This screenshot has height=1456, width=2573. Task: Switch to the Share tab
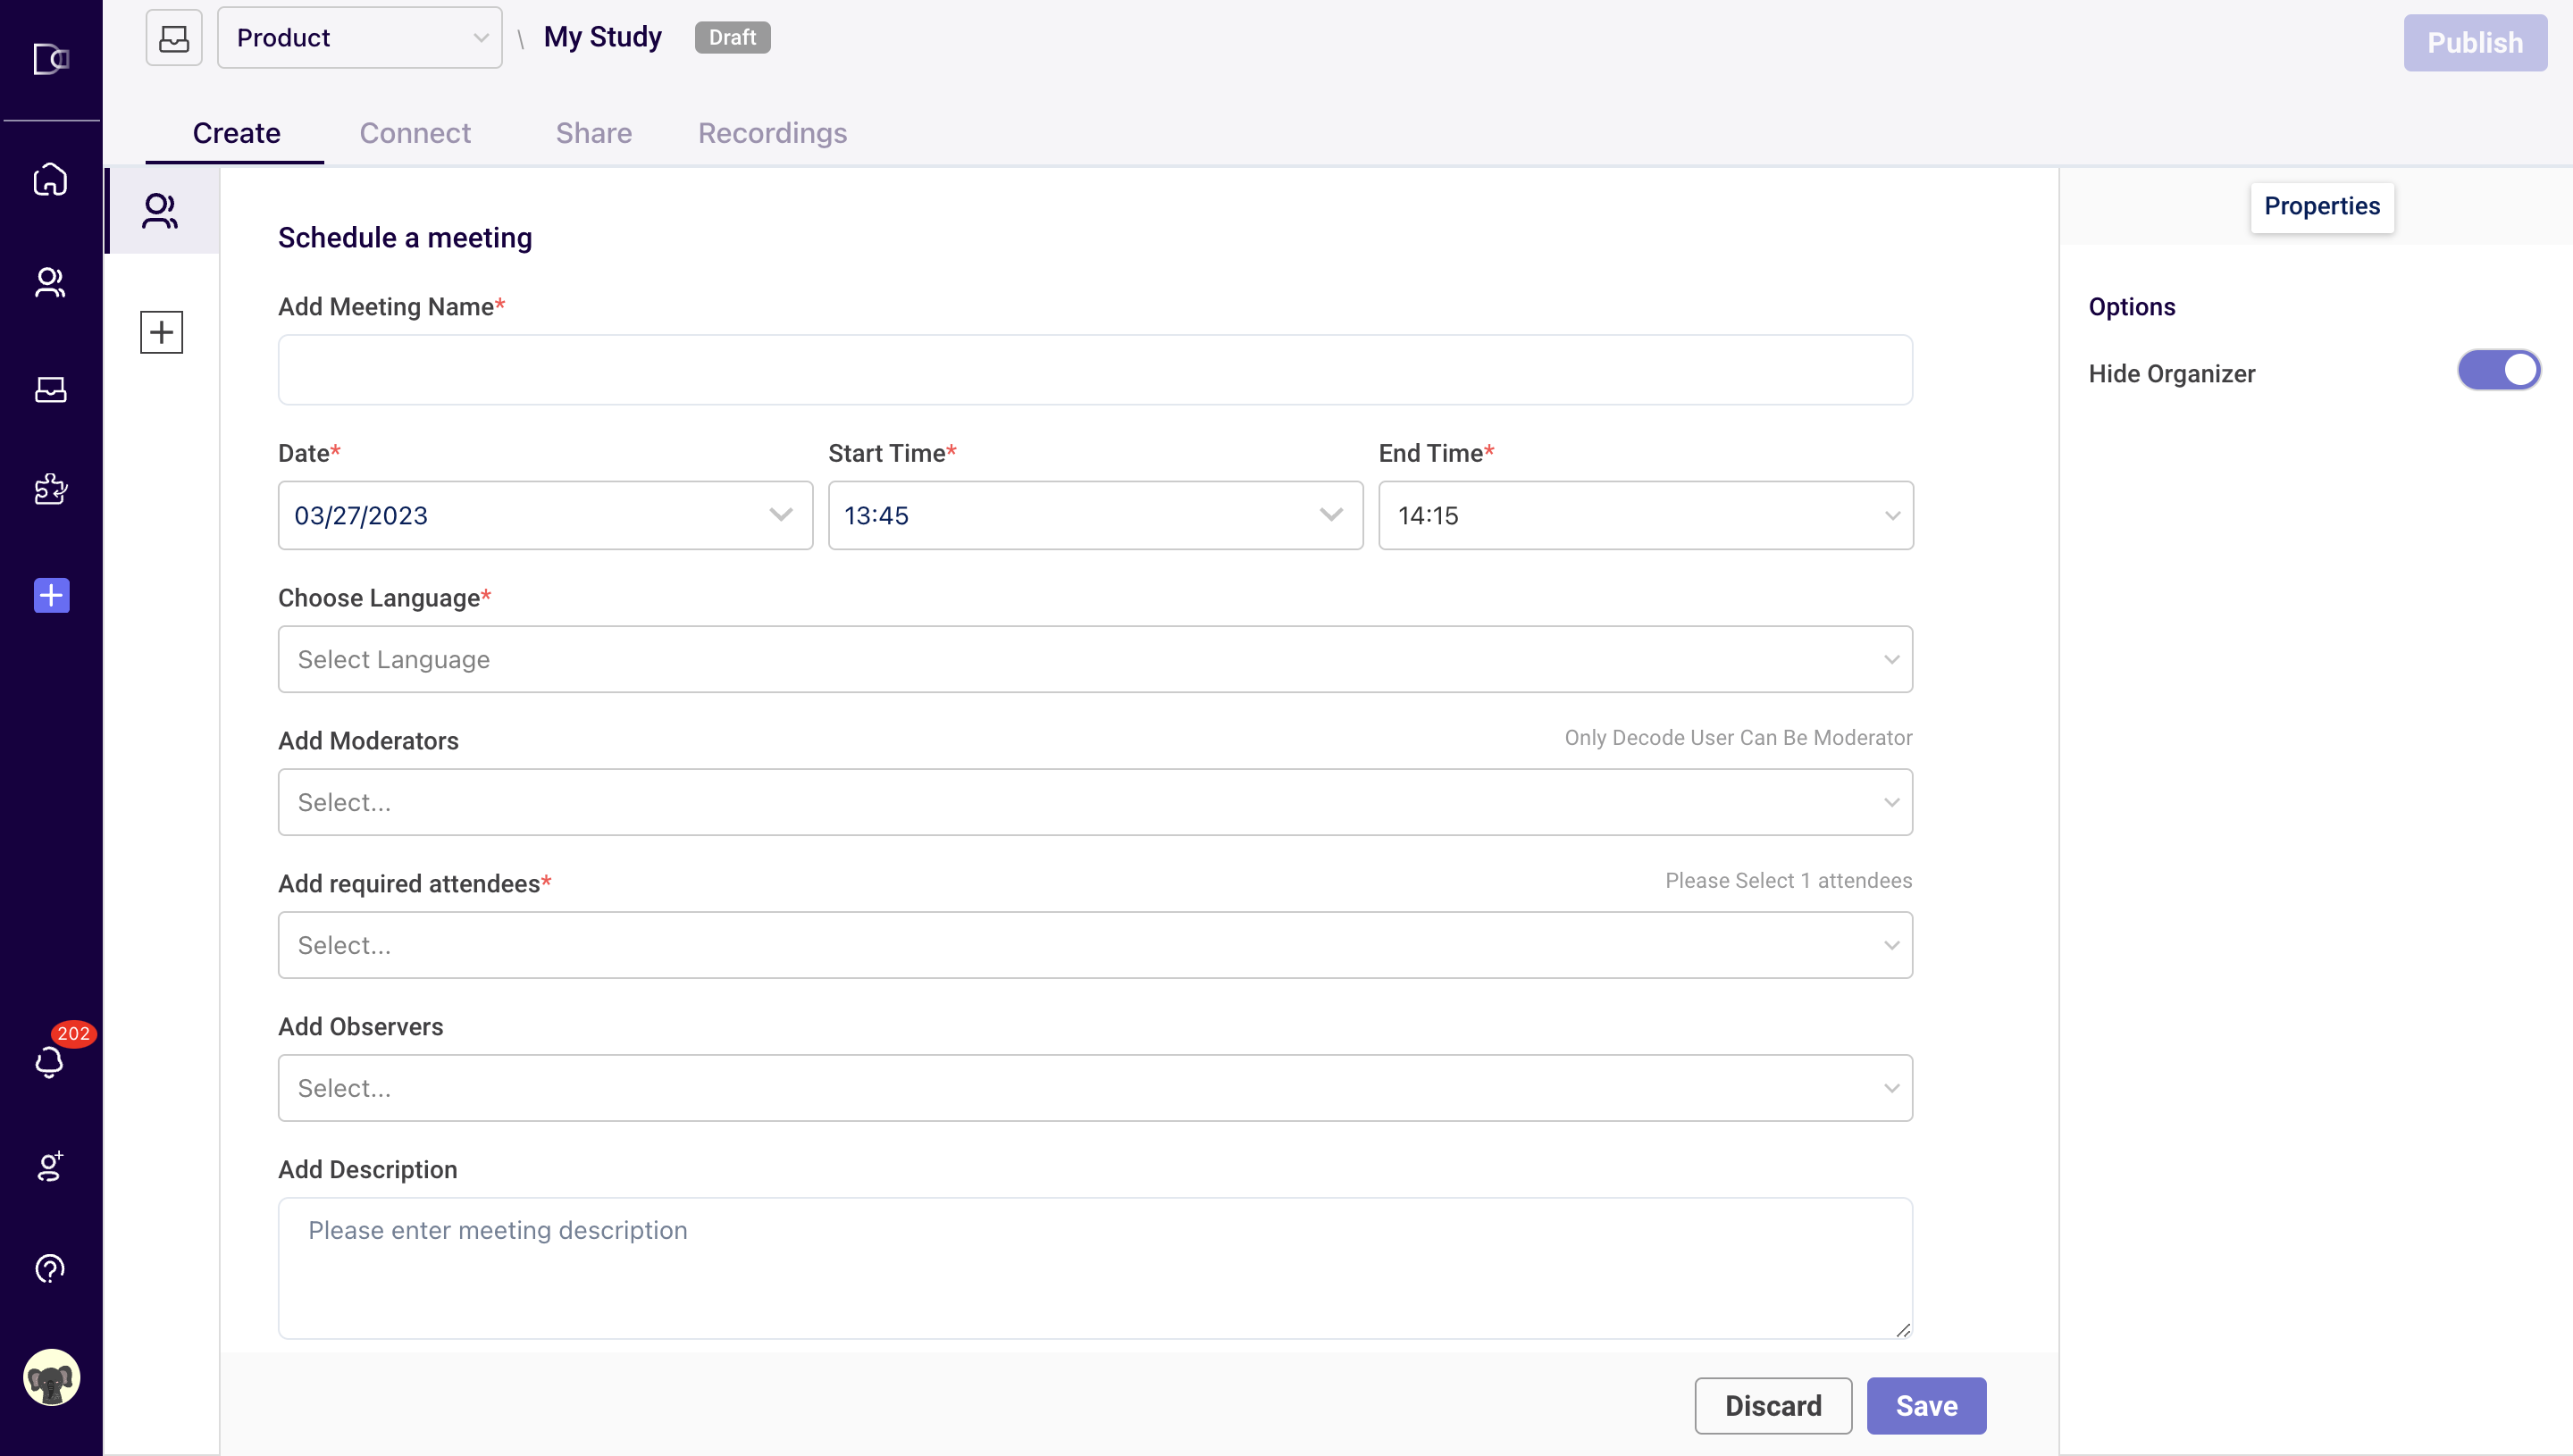594,133
